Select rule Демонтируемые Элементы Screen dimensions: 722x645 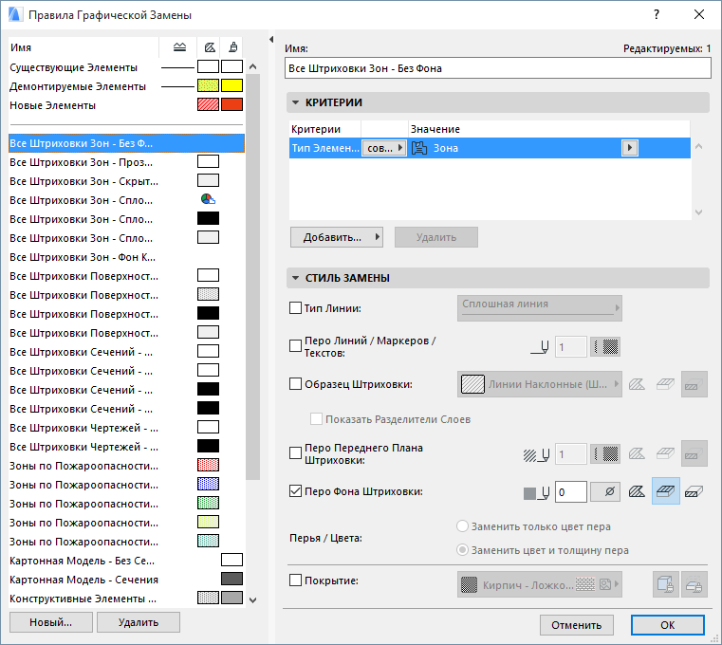point(126,86)
